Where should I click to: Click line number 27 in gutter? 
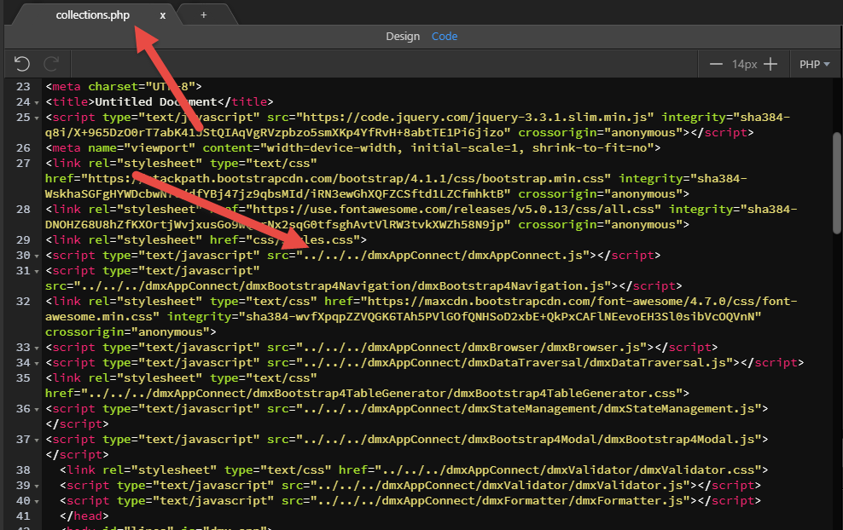click(x=23, y=164)
